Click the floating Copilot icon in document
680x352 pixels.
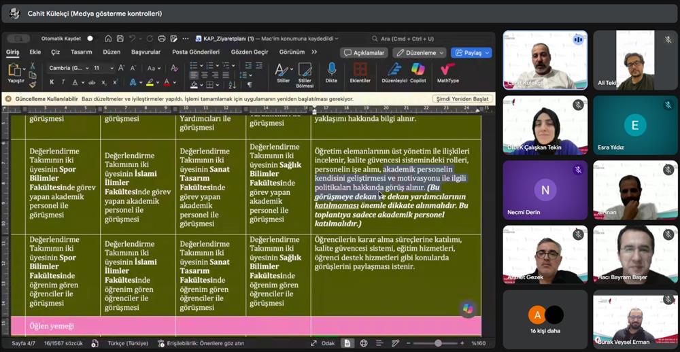[467, 309]
